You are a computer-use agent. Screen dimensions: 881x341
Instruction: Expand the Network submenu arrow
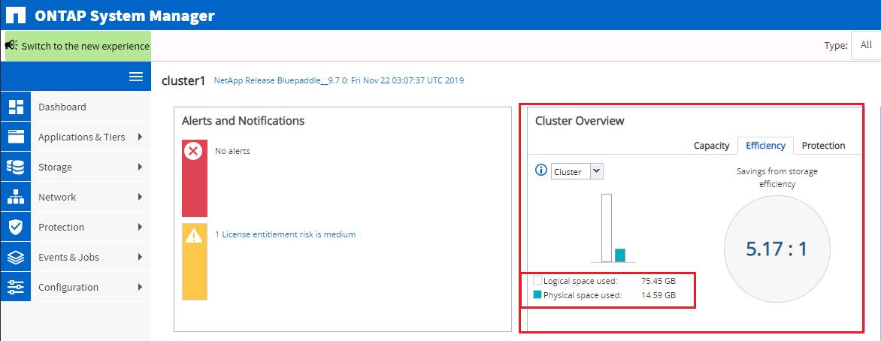click(x=140, y=197)
